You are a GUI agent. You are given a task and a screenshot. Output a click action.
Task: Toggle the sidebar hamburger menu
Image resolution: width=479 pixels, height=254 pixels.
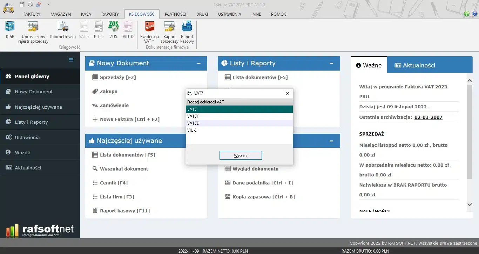[x=71, y=60]
